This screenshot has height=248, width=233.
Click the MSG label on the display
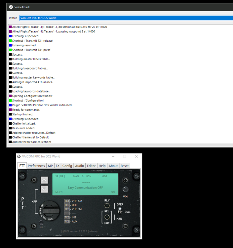click(104, 176)
